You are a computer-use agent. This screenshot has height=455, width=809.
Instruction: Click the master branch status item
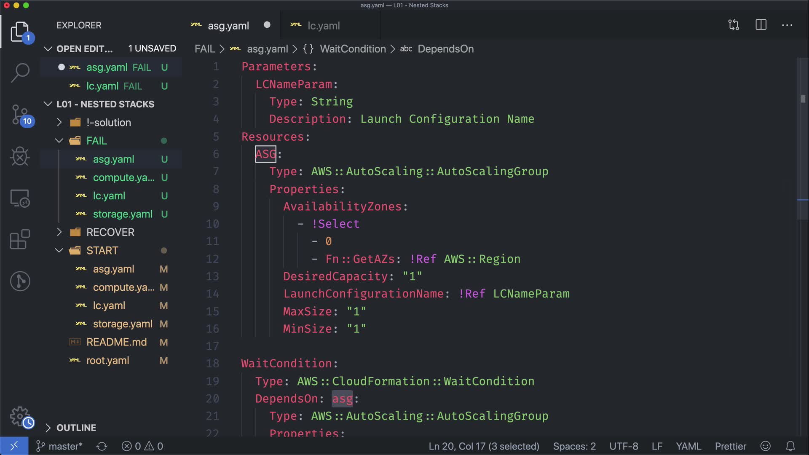coord(59,446)
